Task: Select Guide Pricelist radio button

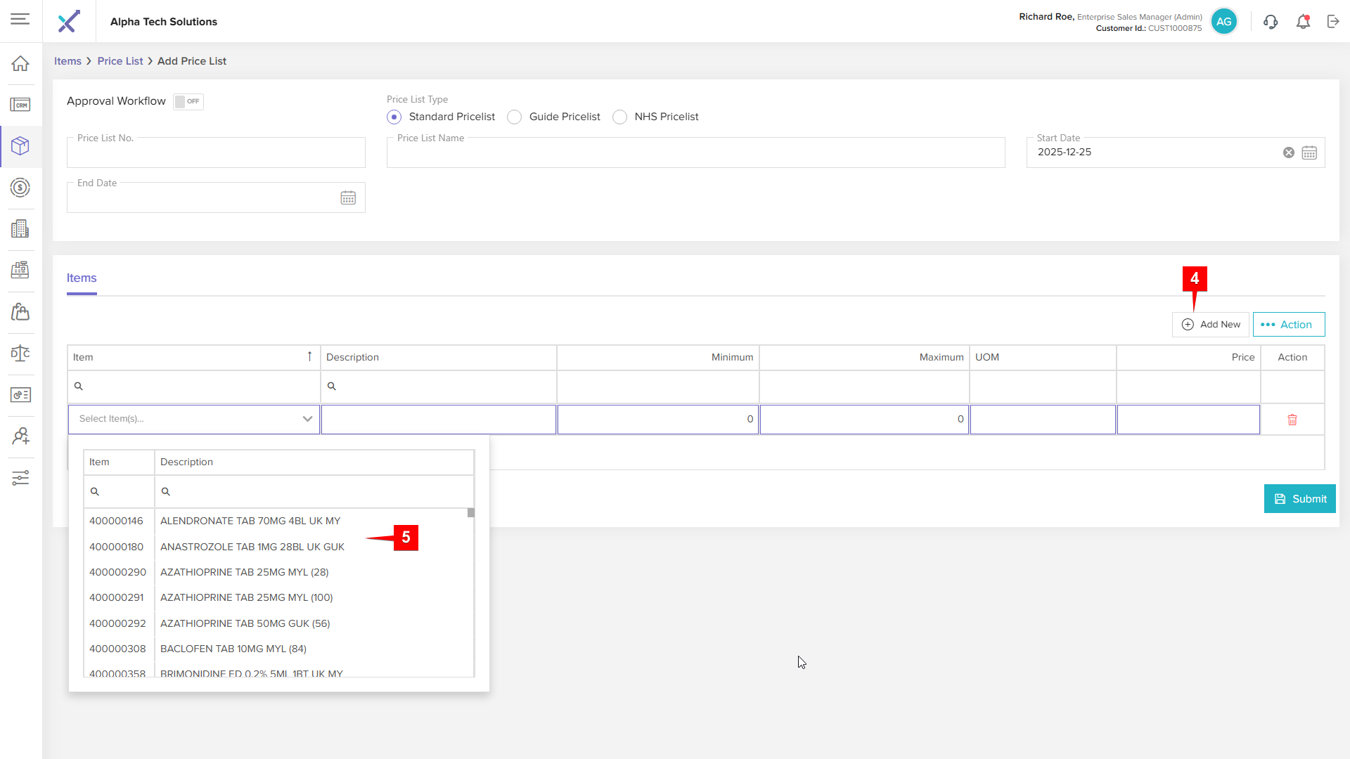Action: [x=515, y=117]
